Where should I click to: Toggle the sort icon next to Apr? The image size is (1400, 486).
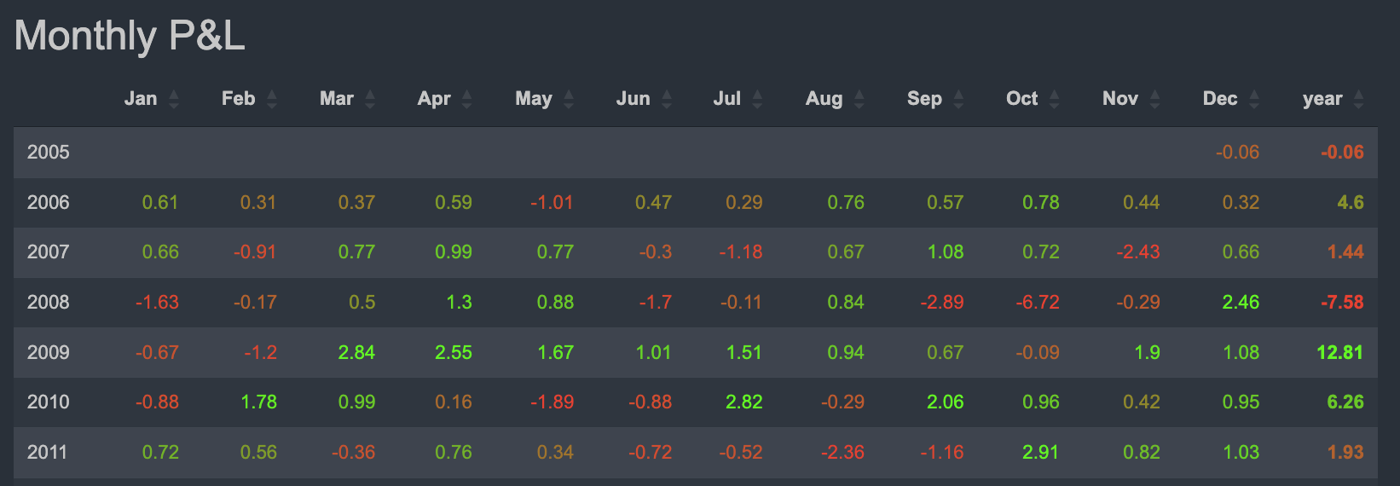pyautogui.click(x=467, y=100)
